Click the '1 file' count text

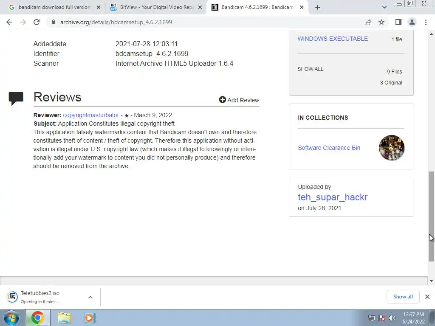[x=397, y=39]
